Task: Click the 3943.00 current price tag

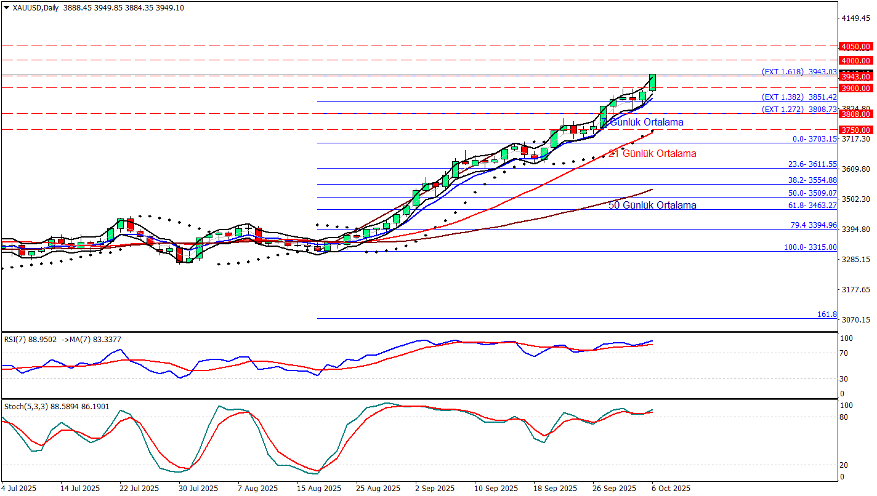Action: (x=856, y=76)
